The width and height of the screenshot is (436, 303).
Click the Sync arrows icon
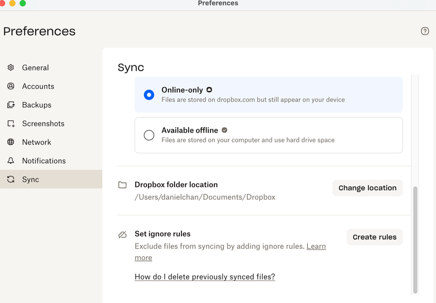point(11,179)
